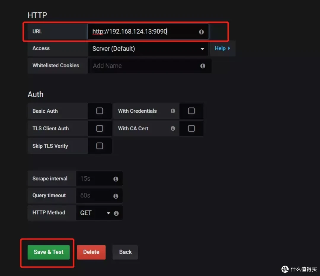The width and height of the screenshot is (320, 276).
Task: Click the Save & Test button
Action: pos(49,252)
